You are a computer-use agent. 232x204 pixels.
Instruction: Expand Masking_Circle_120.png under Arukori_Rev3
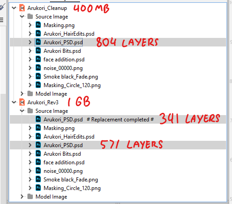pos(30,188)
